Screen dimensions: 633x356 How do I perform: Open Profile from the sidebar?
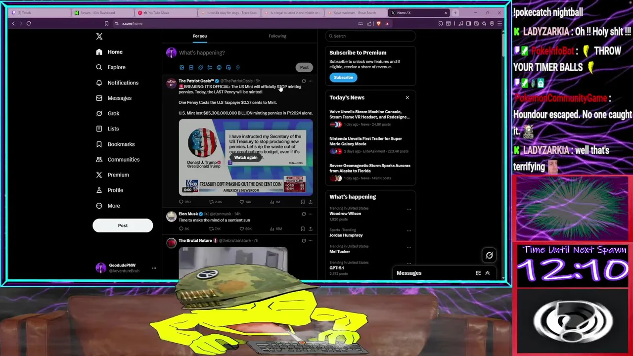click(109, 190)
